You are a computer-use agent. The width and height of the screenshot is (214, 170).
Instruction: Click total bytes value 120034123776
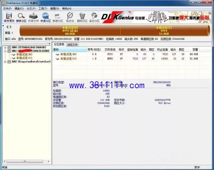163,100
